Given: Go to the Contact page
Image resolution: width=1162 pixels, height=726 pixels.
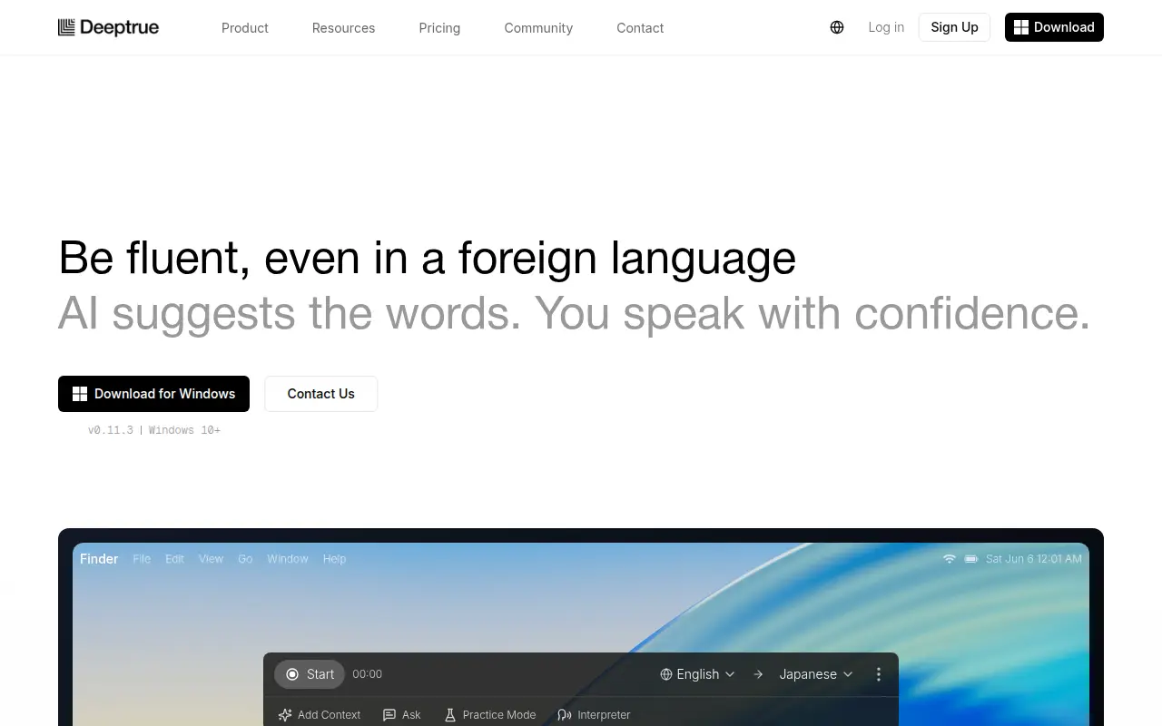Looking at the screenshot, I should coord(640,28).
